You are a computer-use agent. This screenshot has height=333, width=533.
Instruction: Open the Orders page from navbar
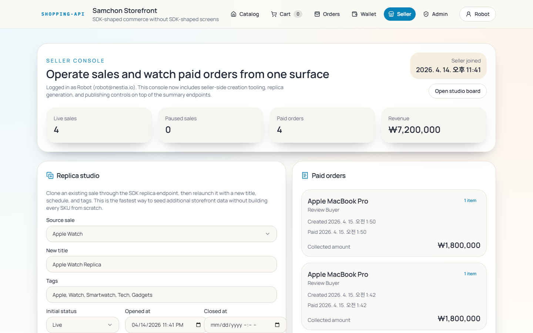pyautogui.click(x=327, y=14)
